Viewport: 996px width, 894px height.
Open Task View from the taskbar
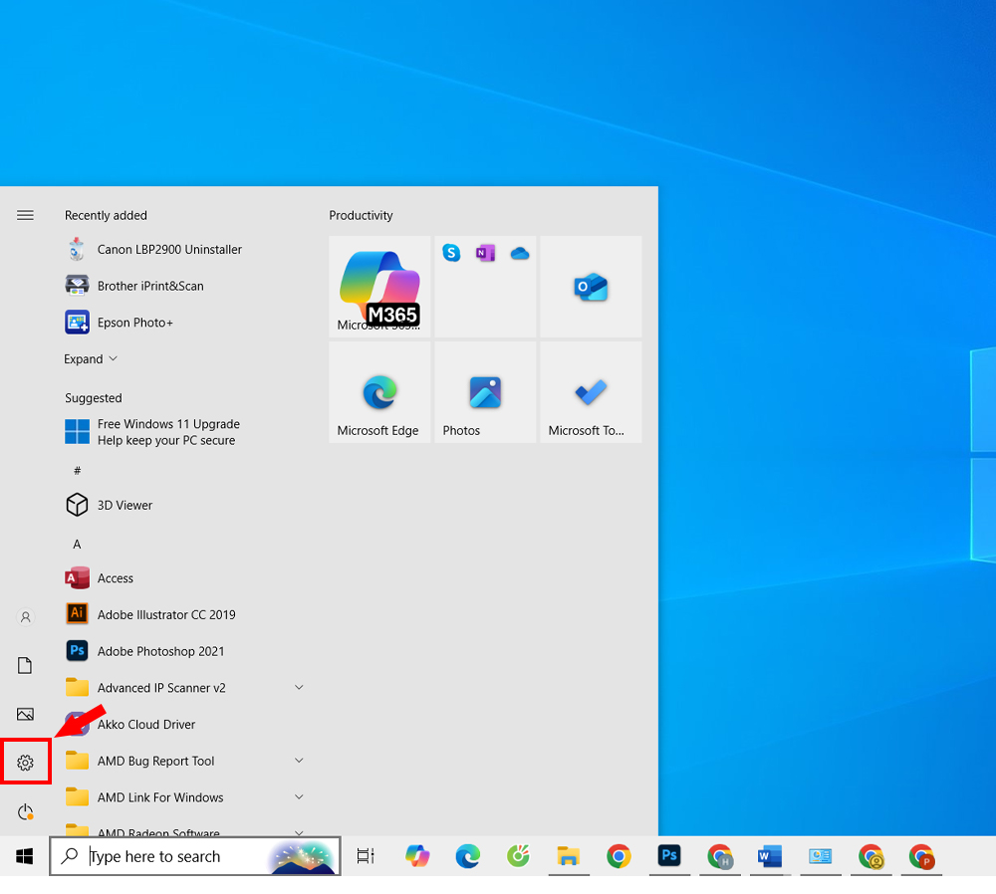(x=366, y=856)
